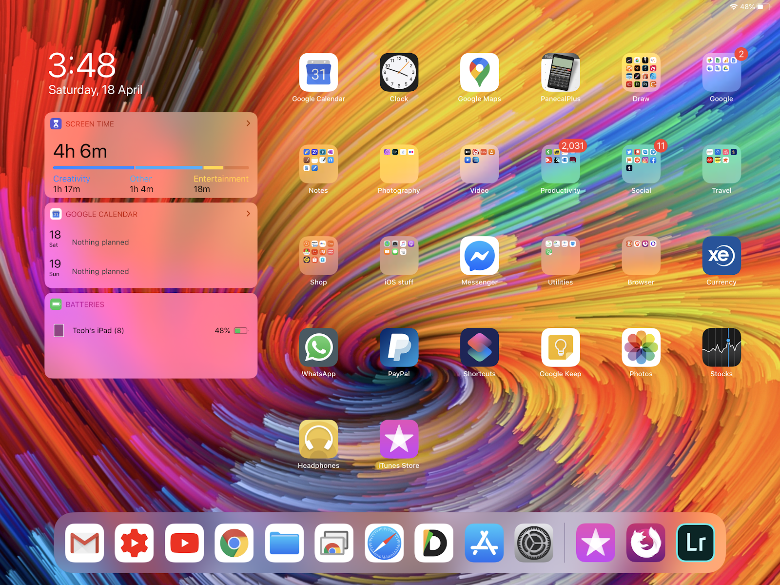Open the Photos app

641,347
